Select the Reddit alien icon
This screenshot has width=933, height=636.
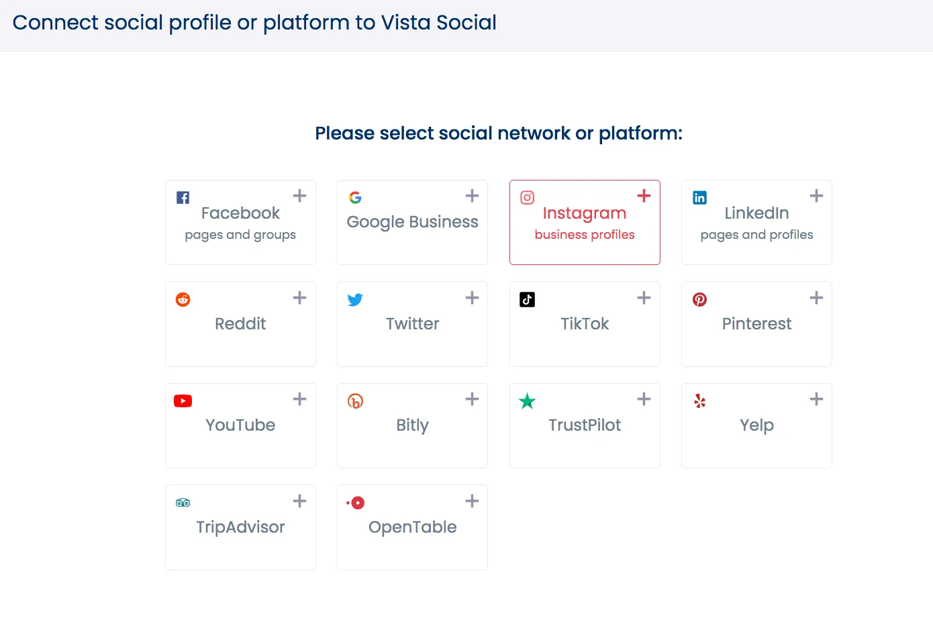(x=183, y=299)
